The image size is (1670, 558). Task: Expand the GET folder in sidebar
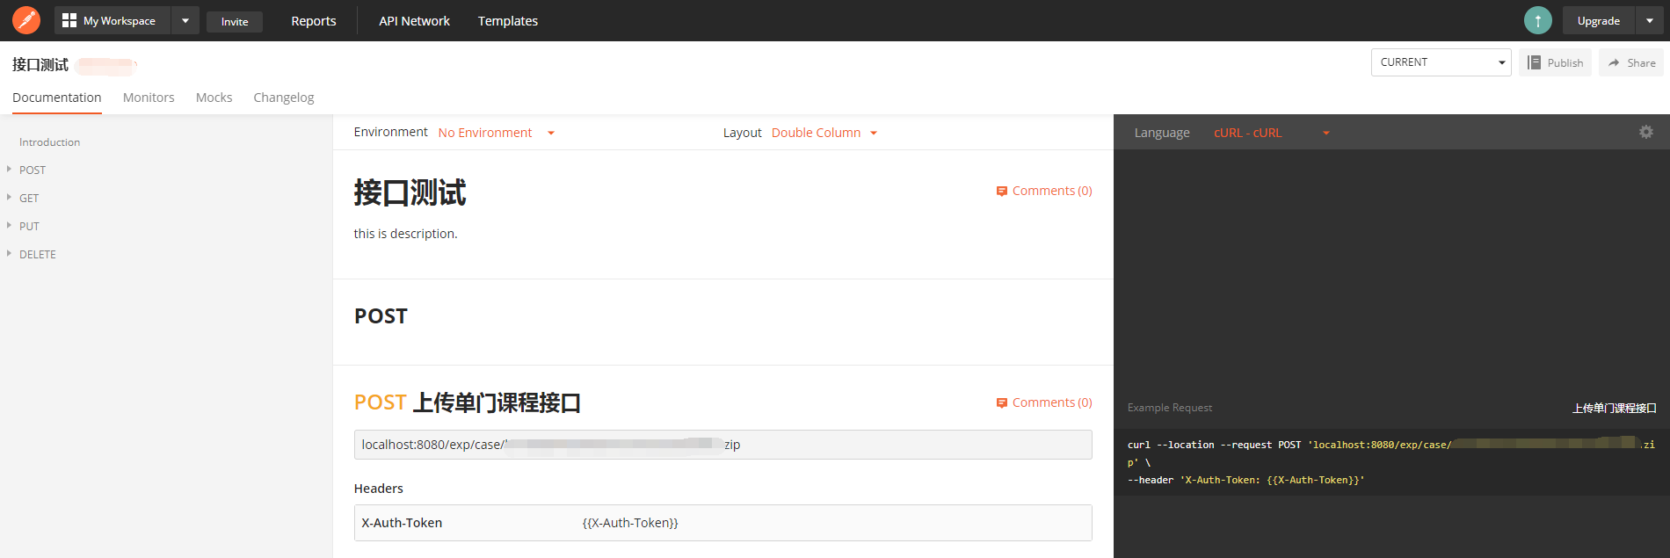tap(9, 198)
